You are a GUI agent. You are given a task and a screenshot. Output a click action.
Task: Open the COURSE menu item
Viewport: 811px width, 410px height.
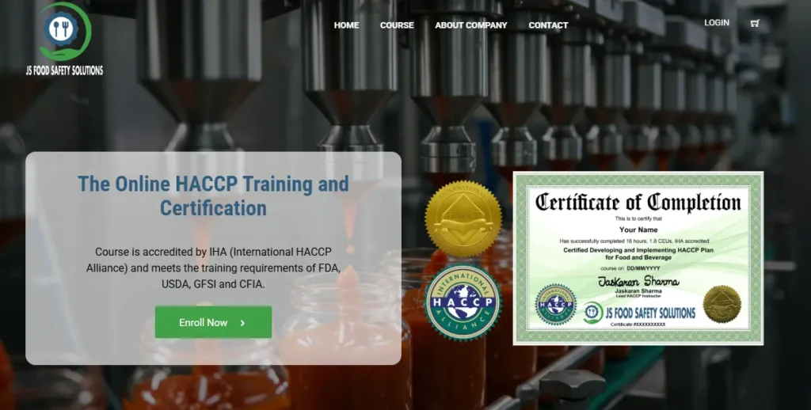click(397, 25)
